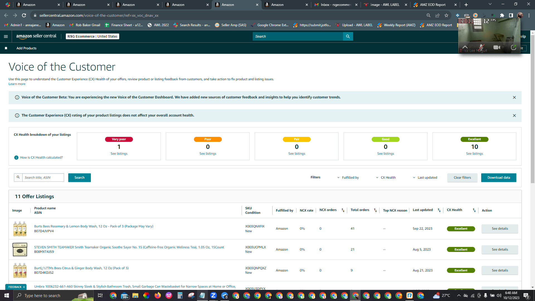
Task: Expand the Fulfilled by filter dropdown
Action: [348, 178]
